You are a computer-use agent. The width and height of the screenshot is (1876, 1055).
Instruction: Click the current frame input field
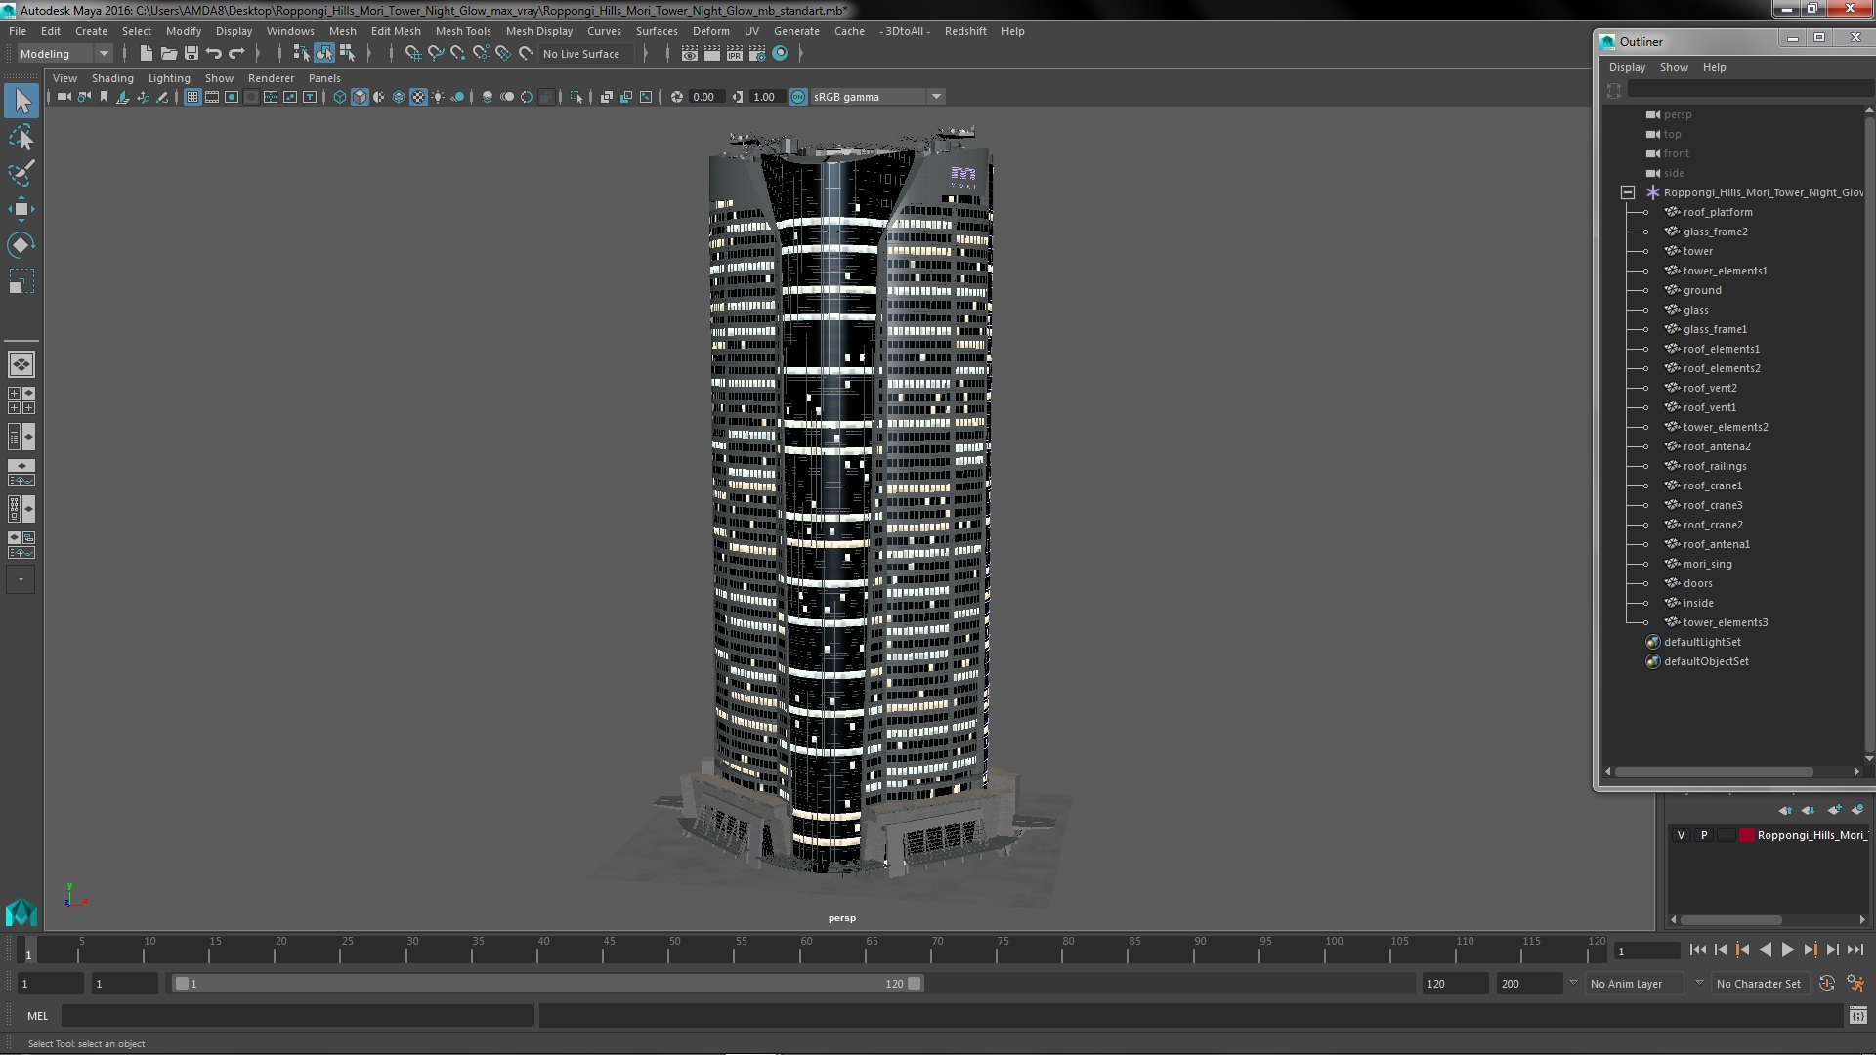1646,950
